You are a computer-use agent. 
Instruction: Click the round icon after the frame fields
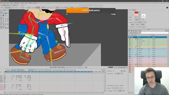pyautogui.click(x=86, y=68)
